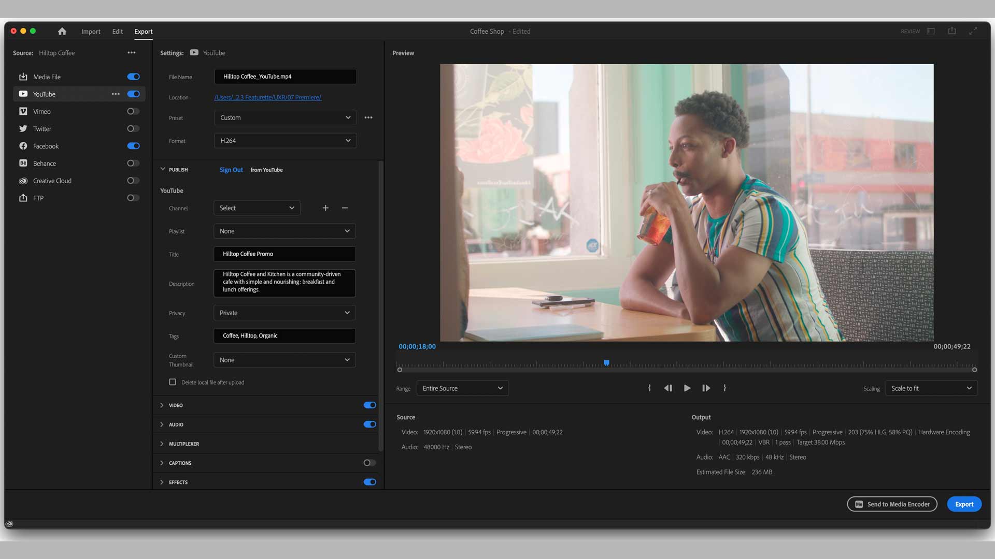The image size is (995, 559).
Task: Click the share icon in the title bar
Action: (952, 31)
